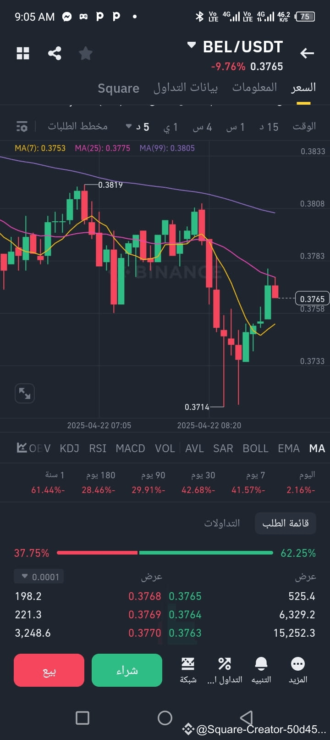
Task: Enable the BOLL bands indicator
Action: tap(255, 448)
